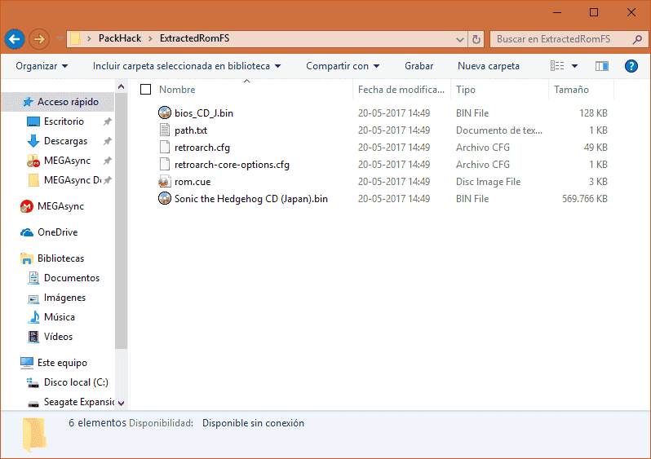This screenshot has height=459, width=651.
Task: Open the MEGAsync node with red icon
Action: (x=60, y=206)
